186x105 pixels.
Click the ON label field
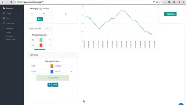[x=33, y=40]
